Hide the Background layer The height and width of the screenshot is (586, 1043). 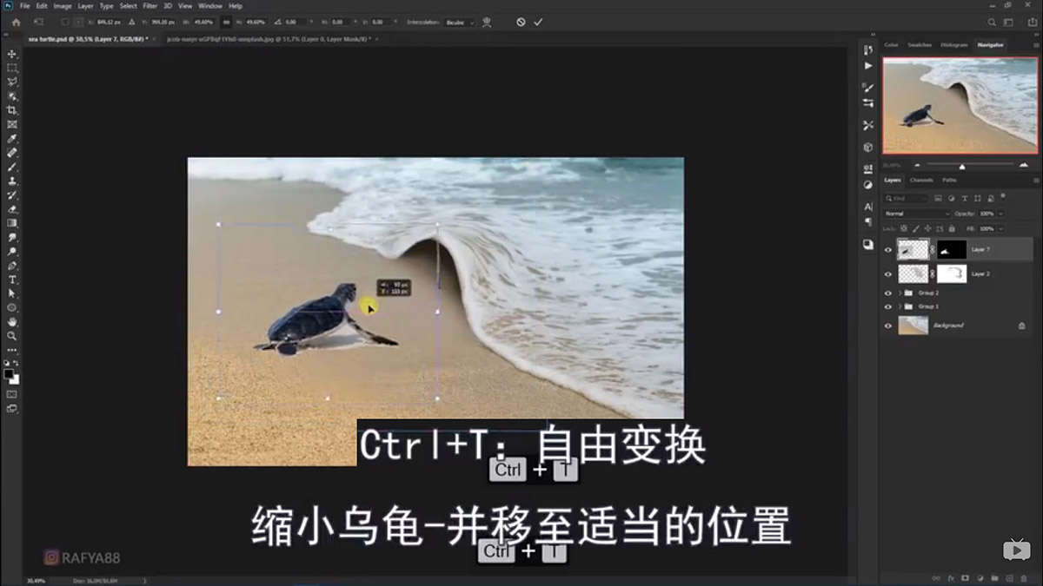888,326
